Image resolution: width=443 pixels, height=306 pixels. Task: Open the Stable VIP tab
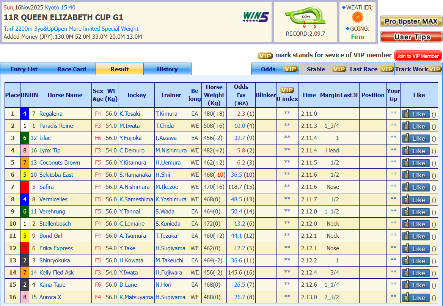pos(323,69)
